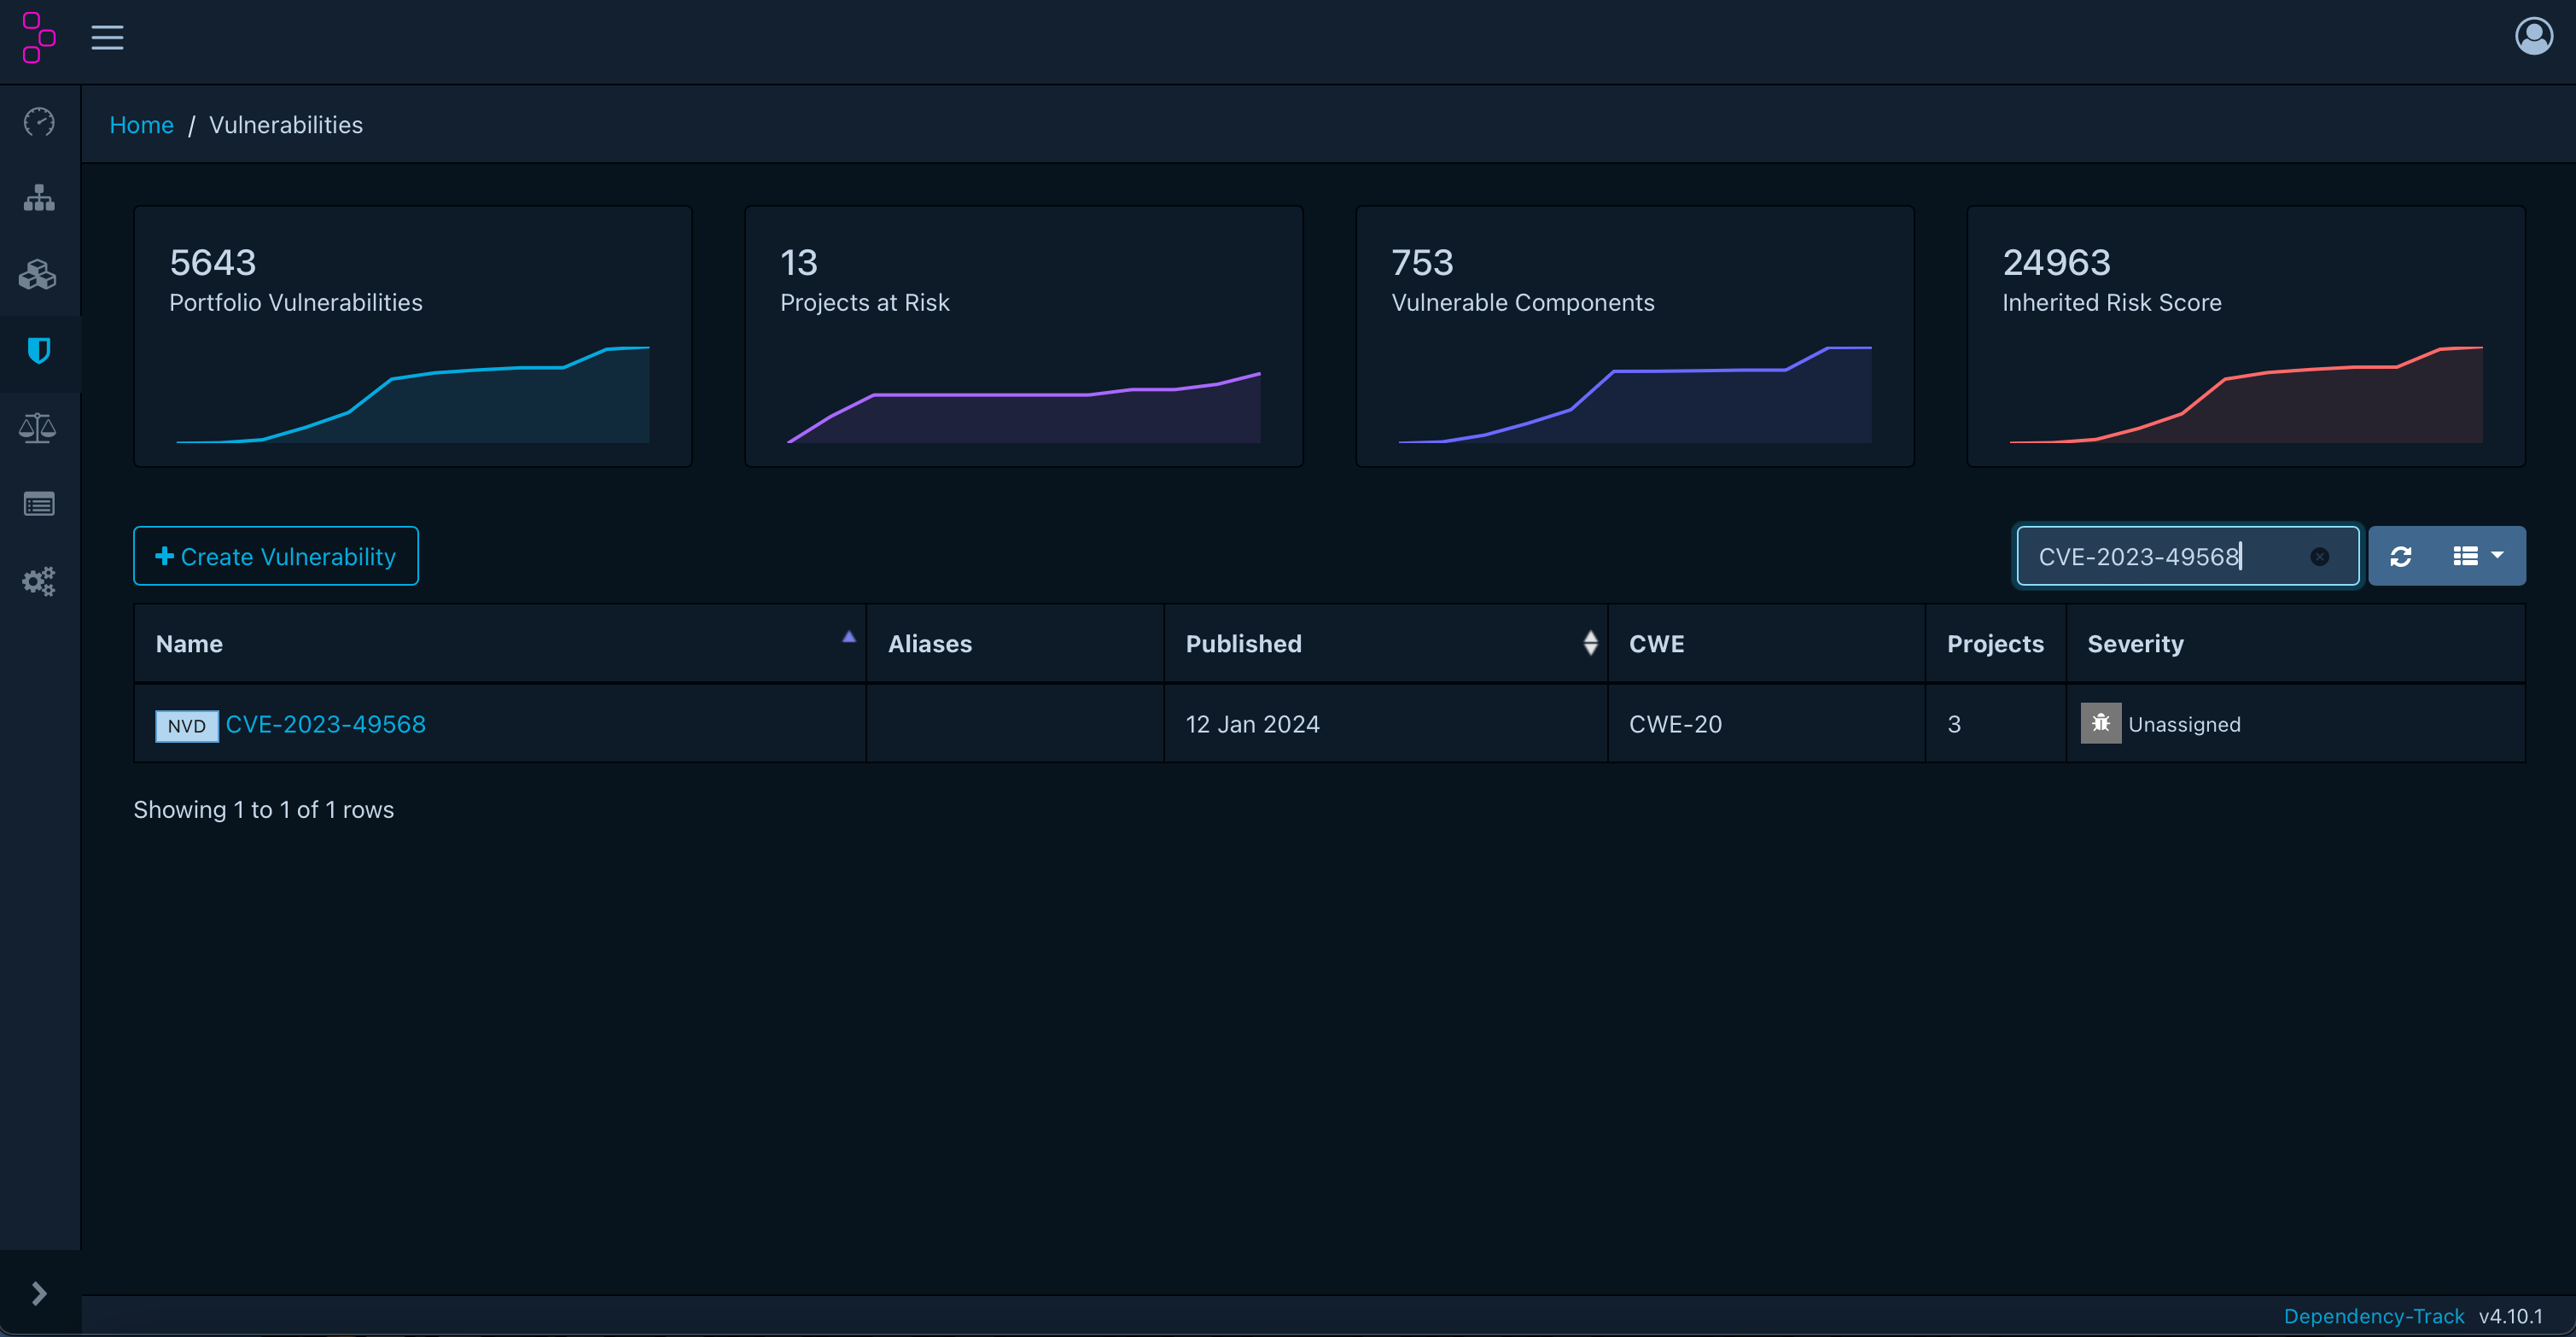Open the Dashboard gauge icon in sidebar
Image resolution: width=2576 pixels, height=1337 pixels.
[39, 122]
